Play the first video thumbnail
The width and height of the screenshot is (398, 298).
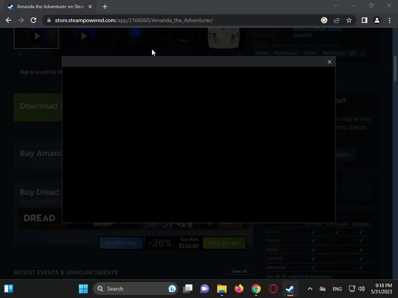[36, 38]
